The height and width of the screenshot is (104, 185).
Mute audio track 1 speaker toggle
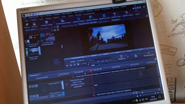[34, 96]
